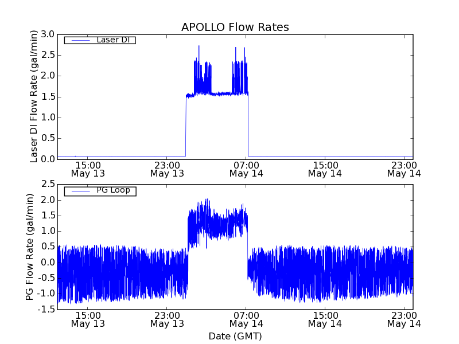Select the 3.0 tick on the top plot's y-axis

pyautogui.click(x=48, y=34)
